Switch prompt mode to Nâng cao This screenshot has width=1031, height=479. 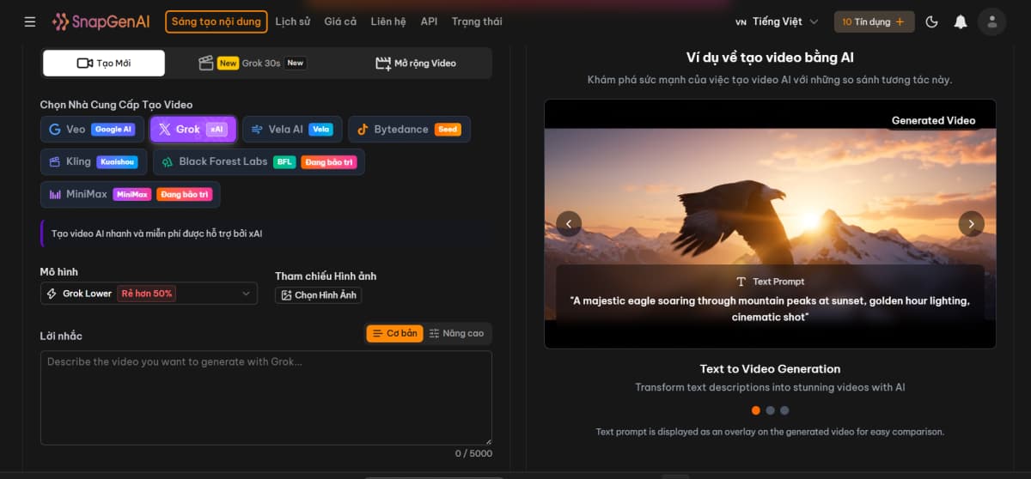click(456, 333)
